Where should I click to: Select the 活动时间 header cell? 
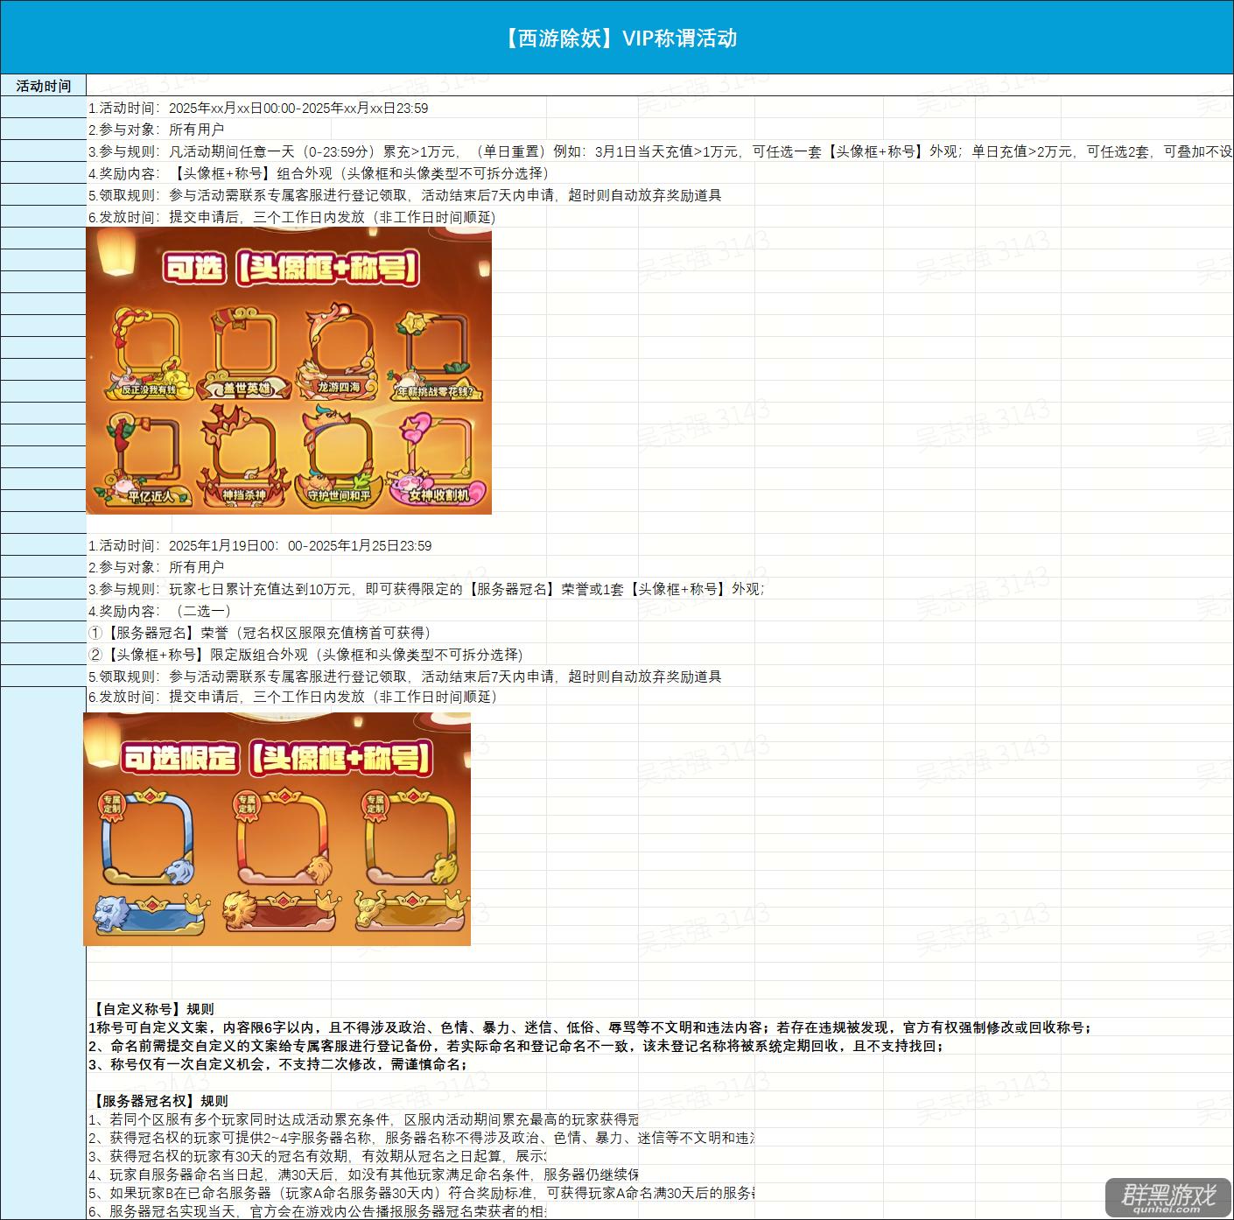point(43,86)
